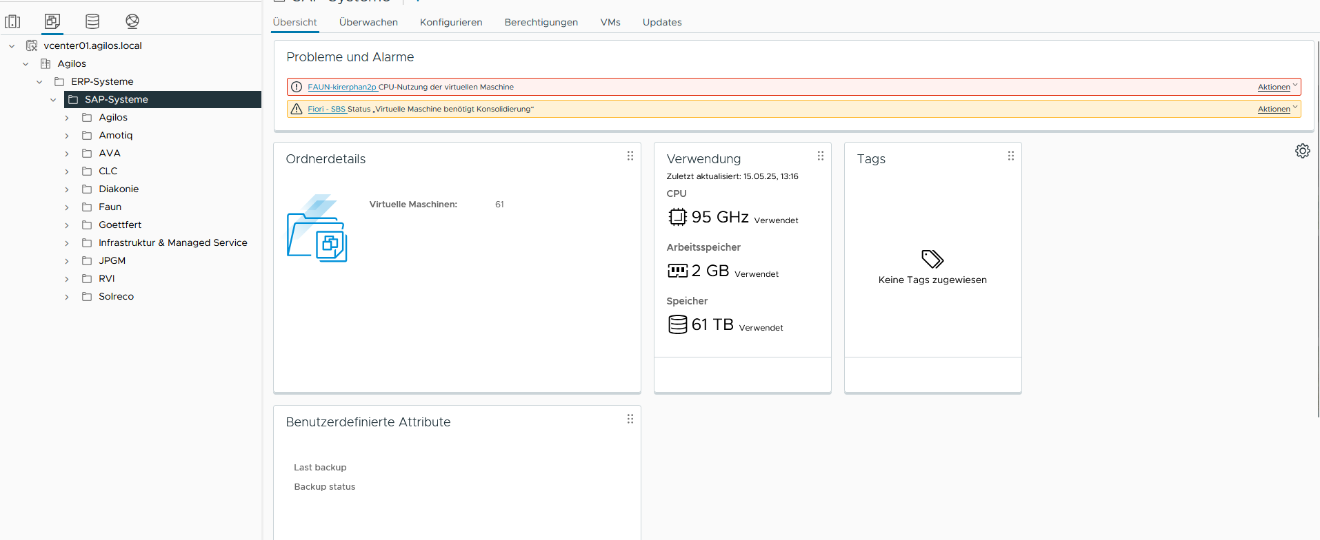The width and height of the screenshot is (1320, 540).
Task: Expand the RVI folder
Action: tap(67, 279)
